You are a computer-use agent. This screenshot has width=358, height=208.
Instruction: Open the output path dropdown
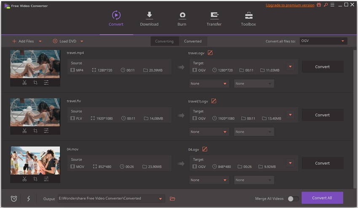pos(160,199)
